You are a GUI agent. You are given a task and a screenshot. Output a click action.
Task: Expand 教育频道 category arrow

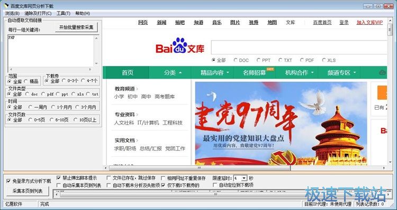[x=137, y=89]
